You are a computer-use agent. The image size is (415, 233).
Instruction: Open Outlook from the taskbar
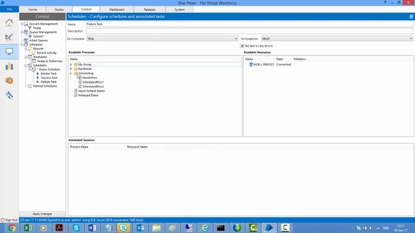pyautogui.click(x=140, y=228)
